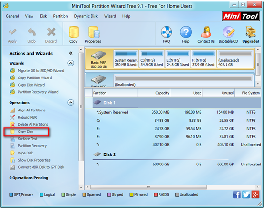Open the View menu
This screenshot has height=209, width=265.
coord(29,16)
